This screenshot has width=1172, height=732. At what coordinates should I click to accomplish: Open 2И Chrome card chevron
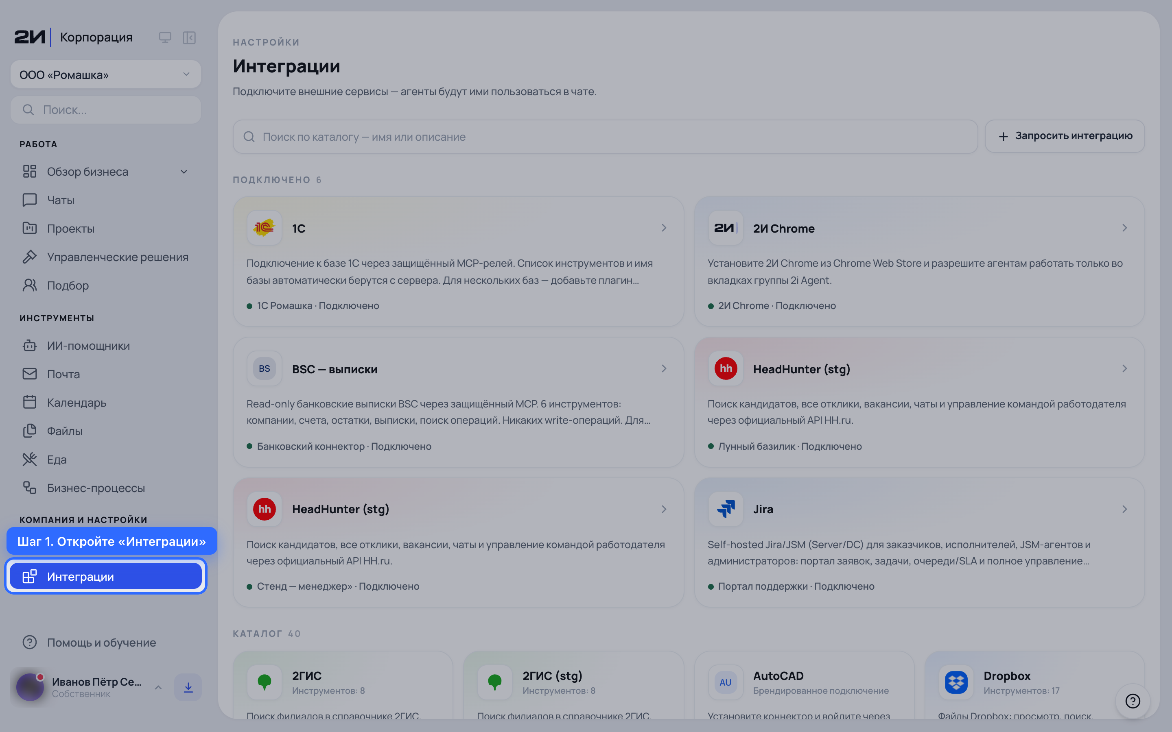(1124, 228)
